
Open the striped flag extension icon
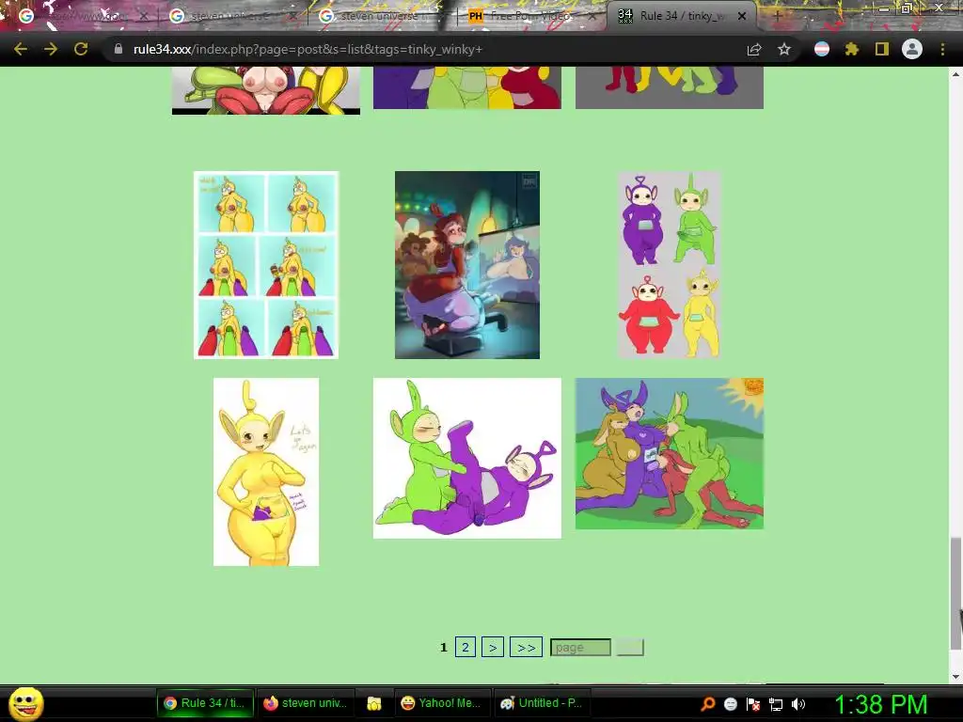click(822, 49)
